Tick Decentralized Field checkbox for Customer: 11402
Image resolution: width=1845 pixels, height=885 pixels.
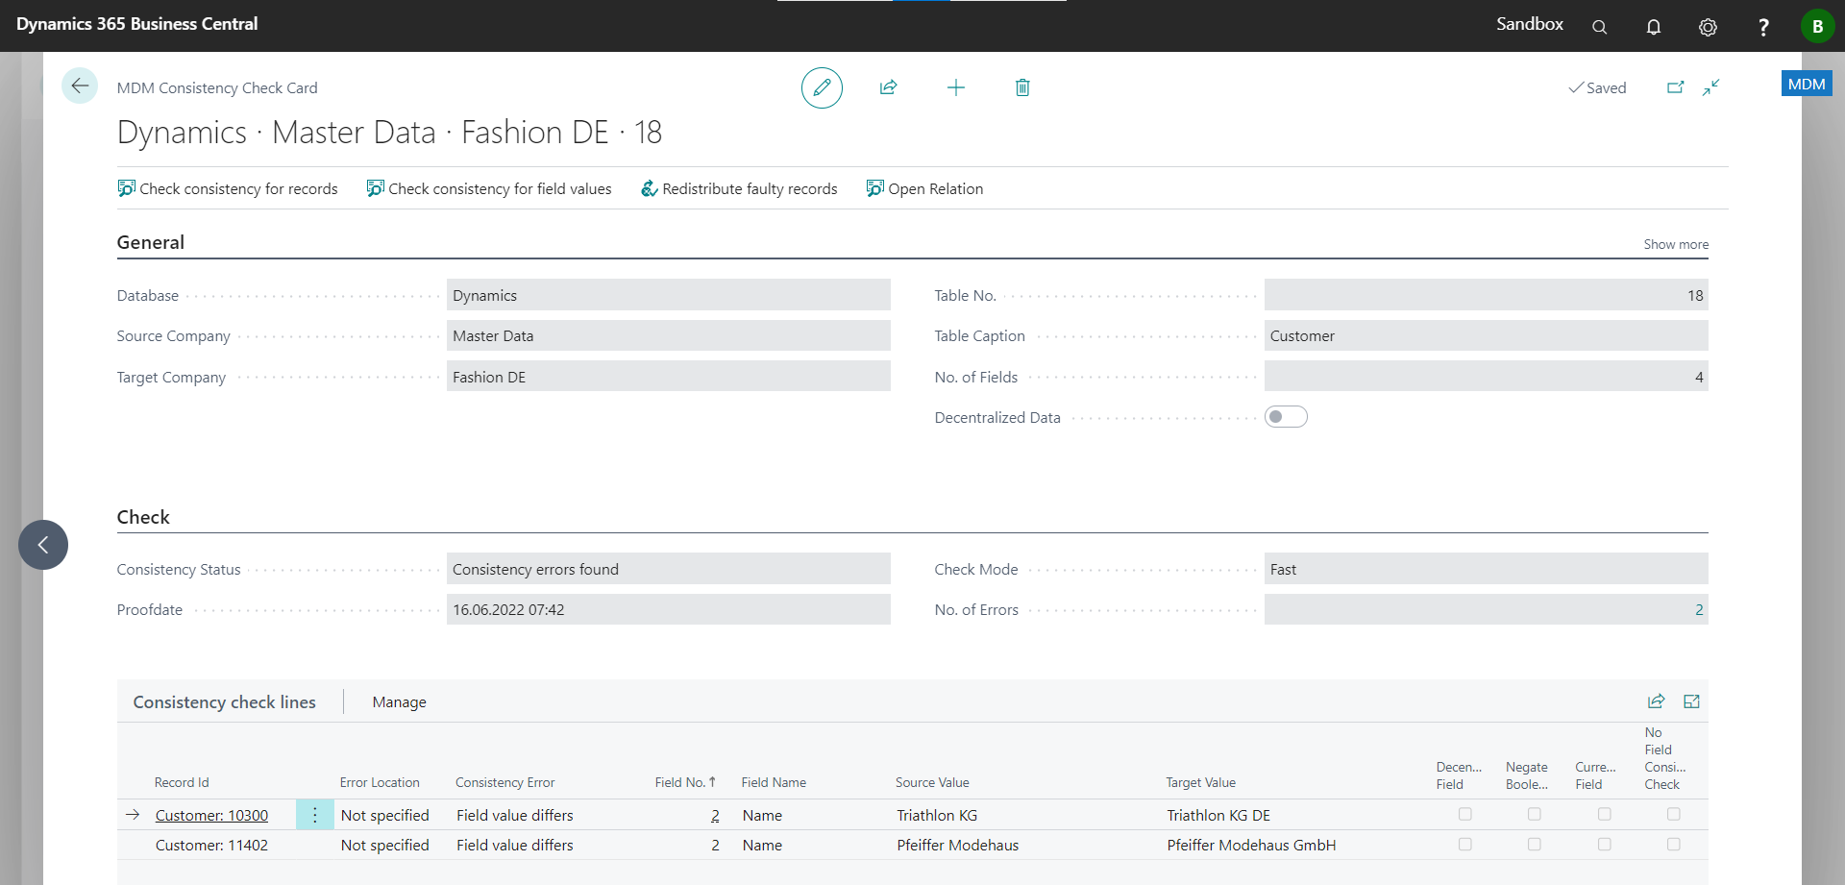(1465, 845)
